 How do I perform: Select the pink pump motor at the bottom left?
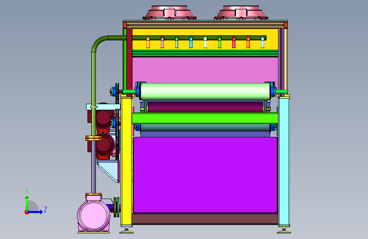point(94,216)
